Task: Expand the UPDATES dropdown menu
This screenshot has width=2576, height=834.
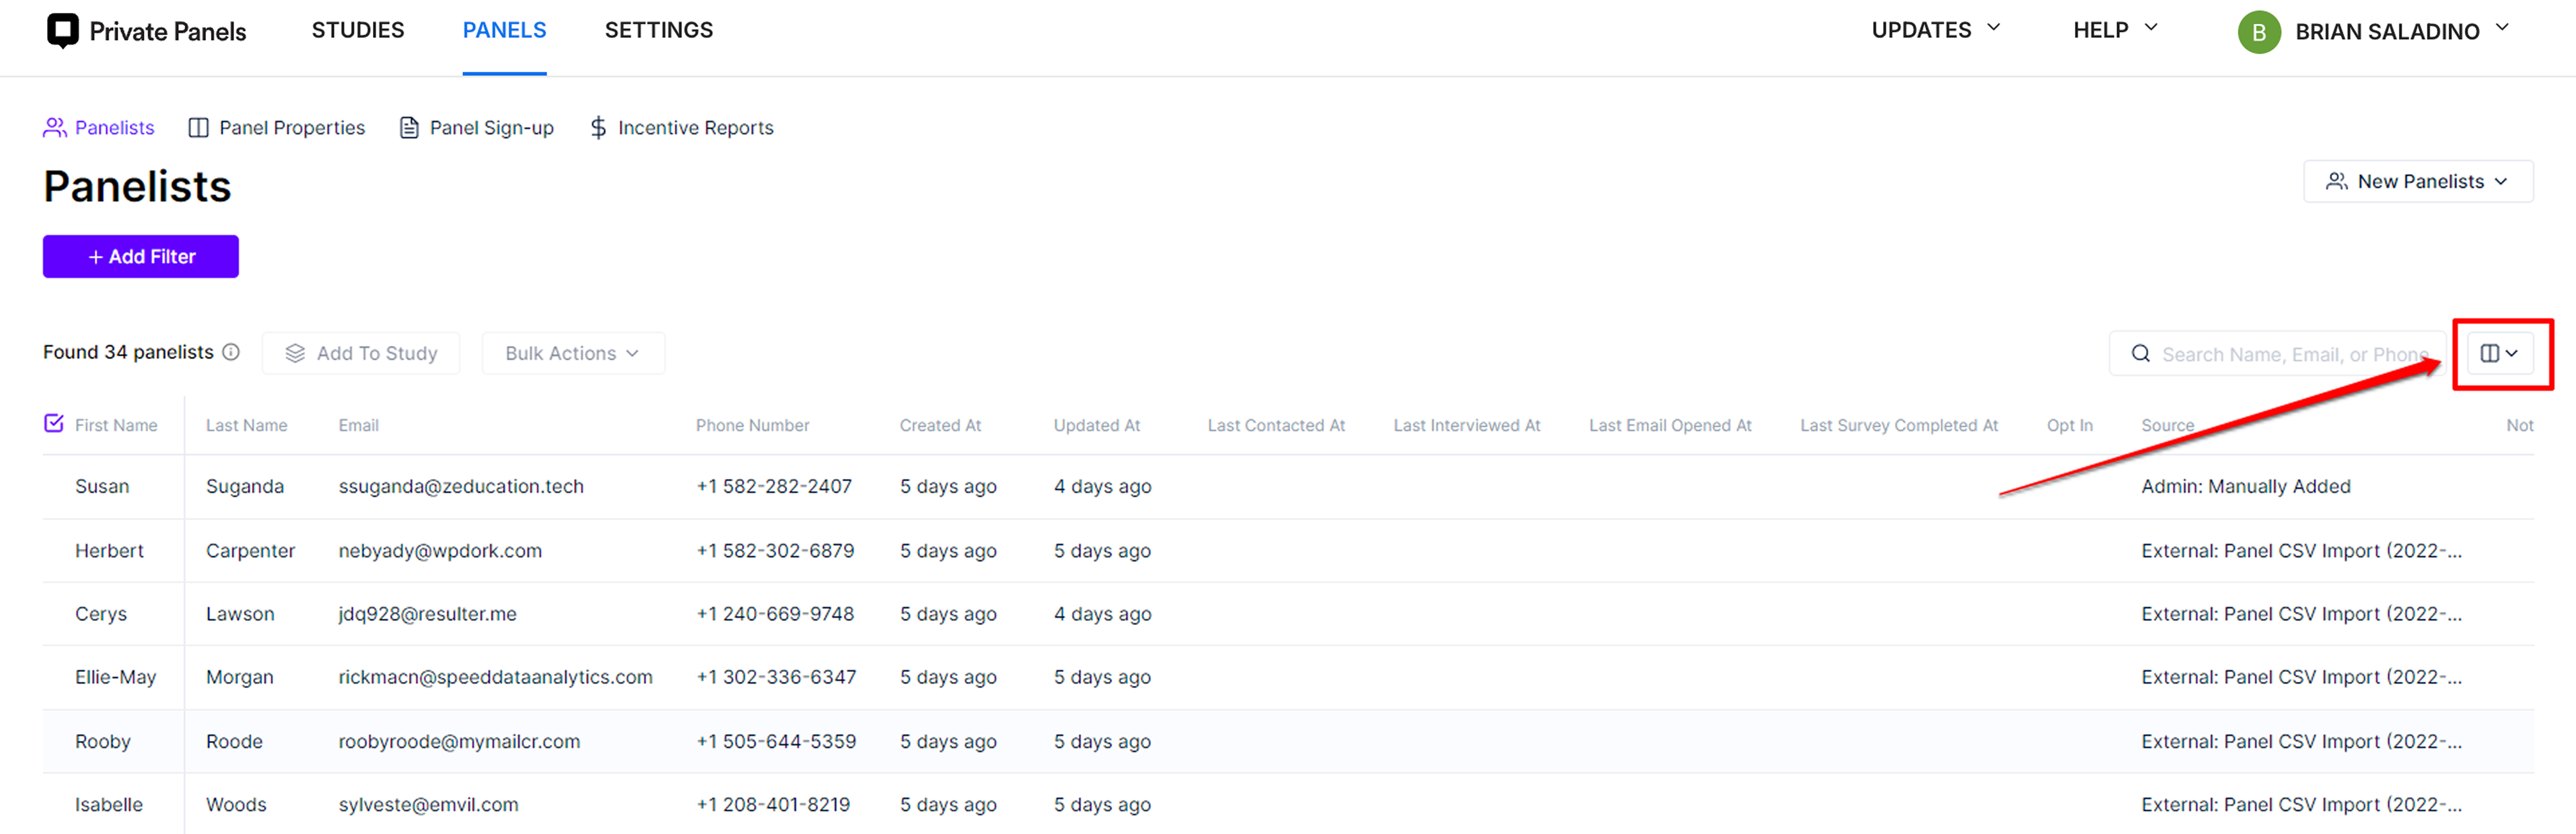Action: pos(1936,30)
